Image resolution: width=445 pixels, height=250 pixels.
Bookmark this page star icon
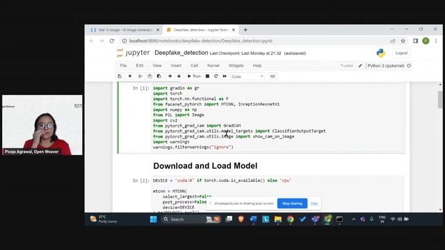click(x=403, y=41)
